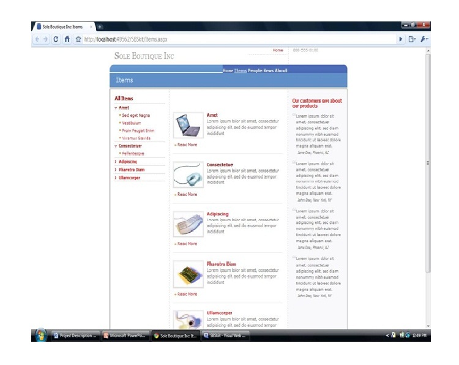Image resolution: width=459 pixels, height=365 pixels.
Task: Select Sed eget Magna sub-item
Action: point(136,115)
